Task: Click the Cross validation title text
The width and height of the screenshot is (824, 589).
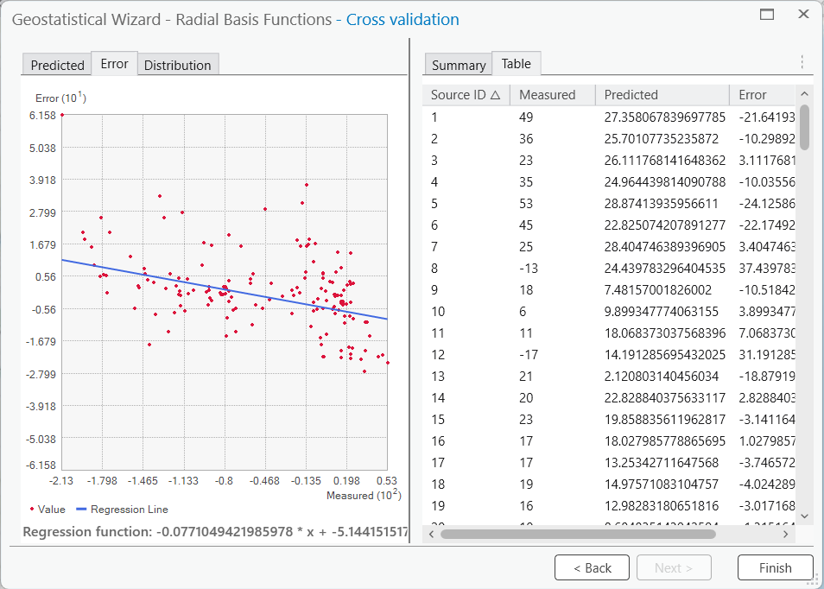Action: tap(402, 20)
